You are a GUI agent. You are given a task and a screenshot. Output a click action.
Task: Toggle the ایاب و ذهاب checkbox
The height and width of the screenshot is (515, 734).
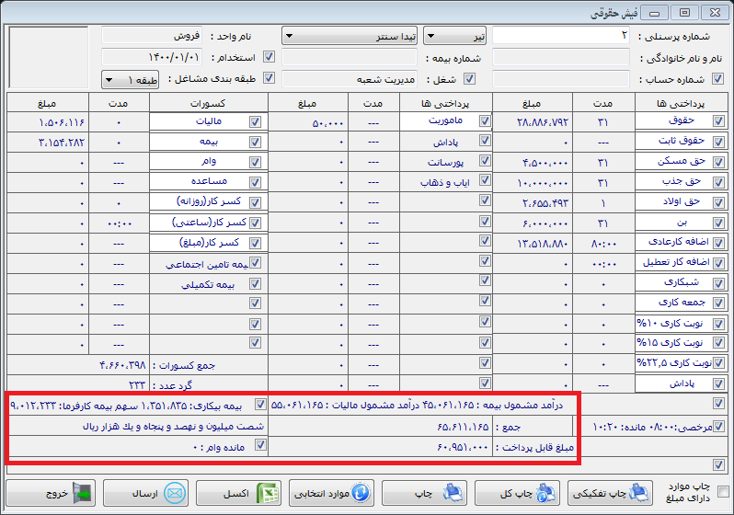(485, 180)
